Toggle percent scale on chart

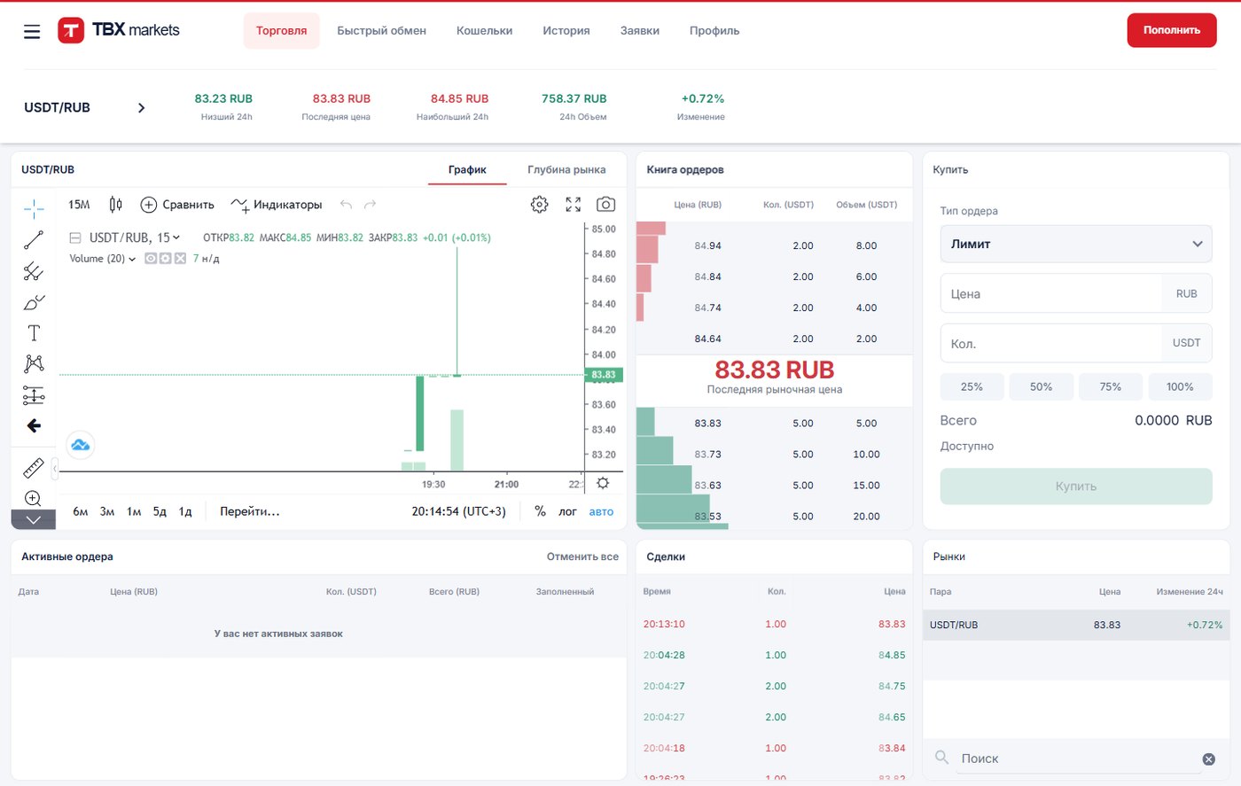540,511
